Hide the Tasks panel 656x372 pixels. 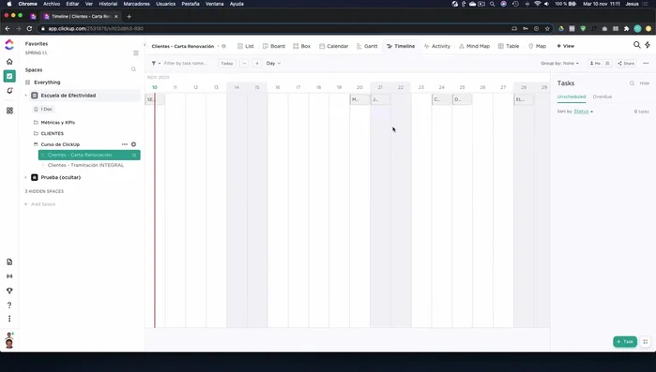(645, 83)
